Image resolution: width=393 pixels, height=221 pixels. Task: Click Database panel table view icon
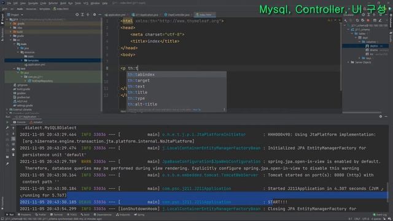(x=375, y=20)
